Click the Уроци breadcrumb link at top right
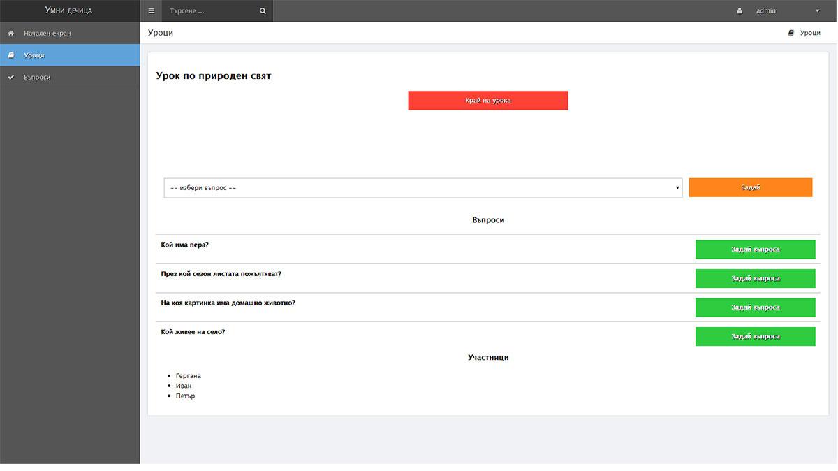Image resolution: width=838 pixels, height=471 pixels. tap(810, 33)
